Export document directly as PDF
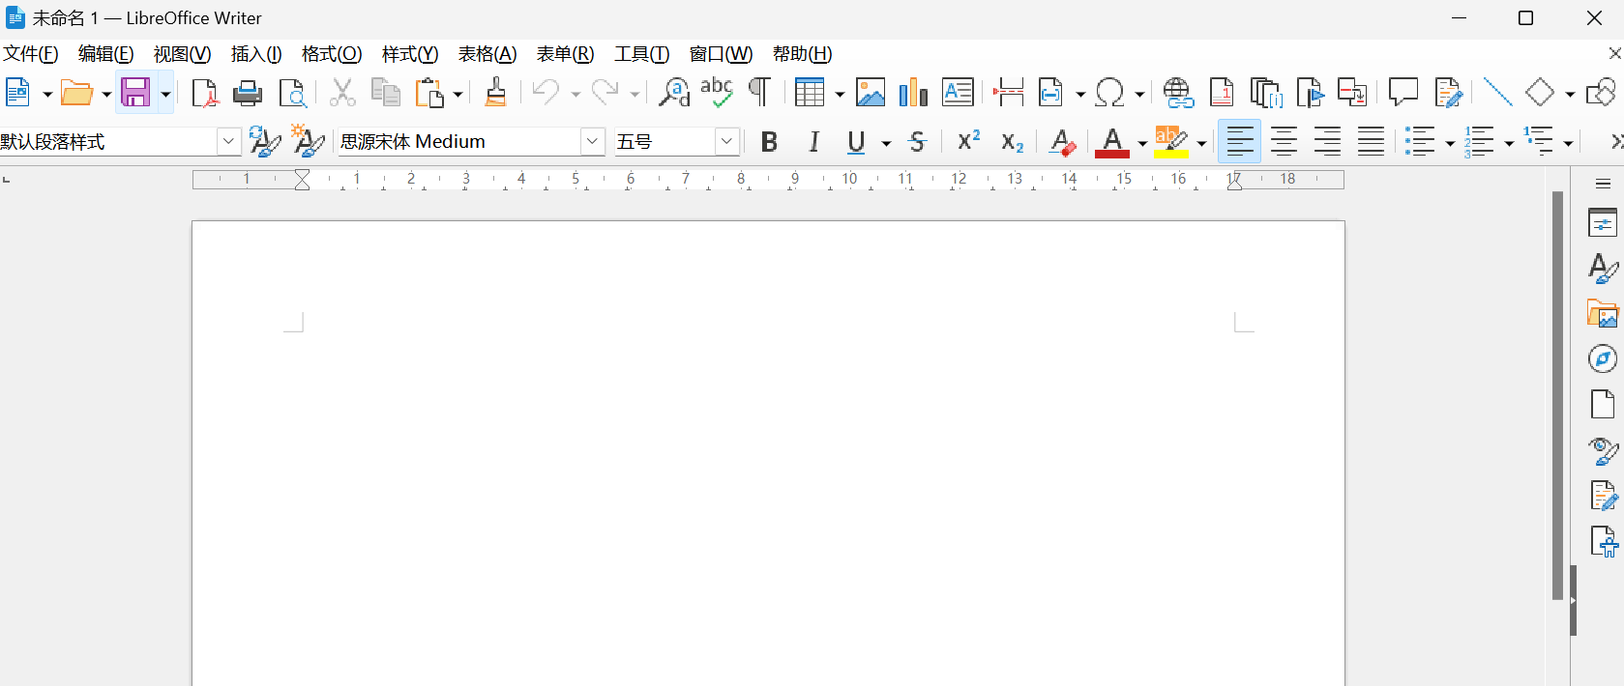1624x686 pixels. coord(204,93)
